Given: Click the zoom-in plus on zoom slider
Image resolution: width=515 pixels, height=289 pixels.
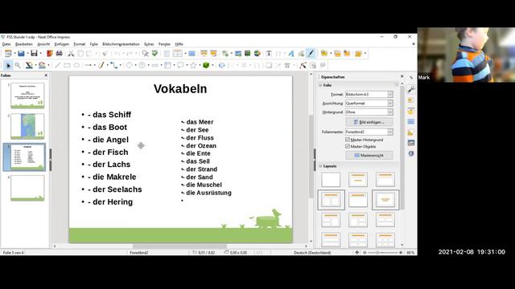Looking at the screenshot, I should (401, 253).
